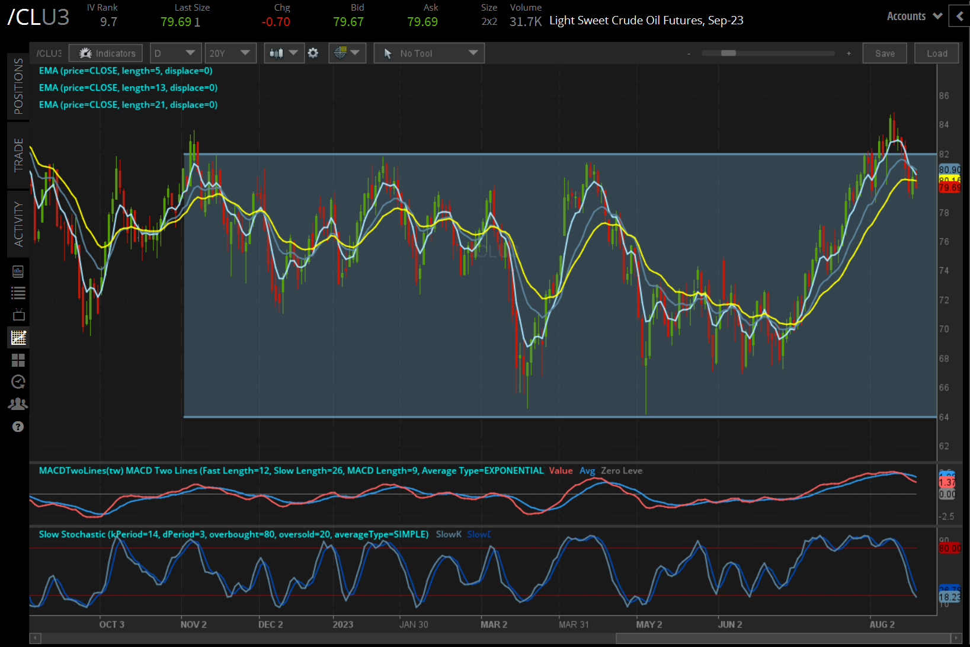Screen dimensions: 970x647
Task: Open the D timeframe dropdown
Action: pos(175,53)
